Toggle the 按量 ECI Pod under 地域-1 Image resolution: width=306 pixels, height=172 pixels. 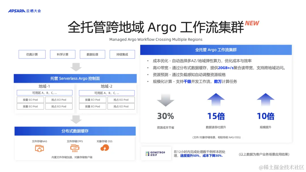30,100
